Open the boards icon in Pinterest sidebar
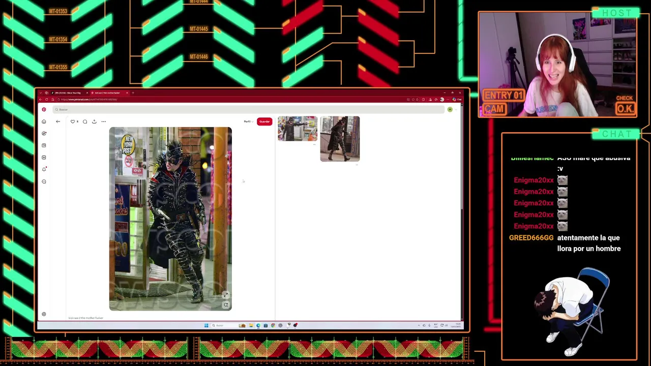This screenshot has height=366, width=651. tap(44, 145)
